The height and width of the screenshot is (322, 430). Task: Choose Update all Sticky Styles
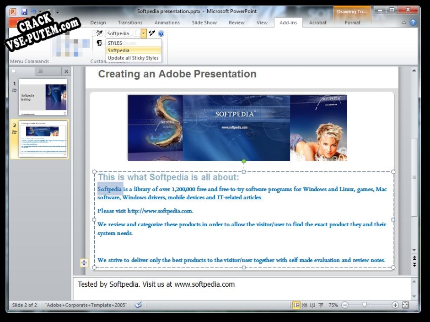134,58
